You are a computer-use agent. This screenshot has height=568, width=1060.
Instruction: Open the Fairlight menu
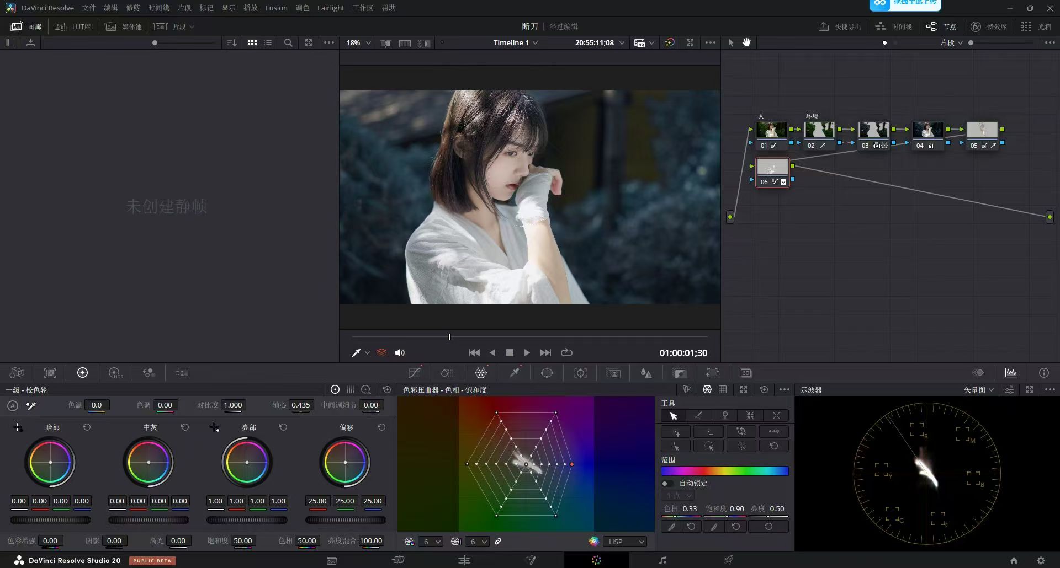click(331, 8)
